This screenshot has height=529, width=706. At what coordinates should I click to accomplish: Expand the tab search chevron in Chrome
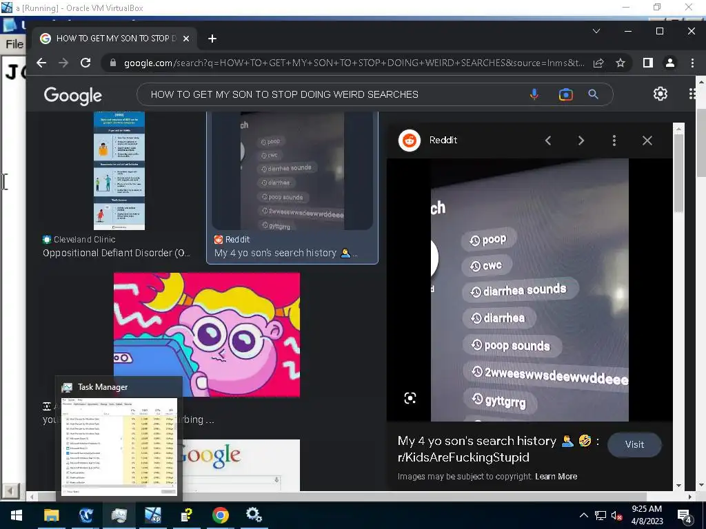596,31
